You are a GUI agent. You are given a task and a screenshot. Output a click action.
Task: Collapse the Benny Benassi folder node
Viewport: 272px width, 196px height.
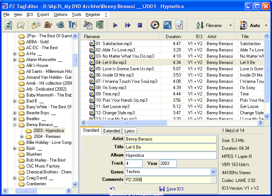[15, 125]
